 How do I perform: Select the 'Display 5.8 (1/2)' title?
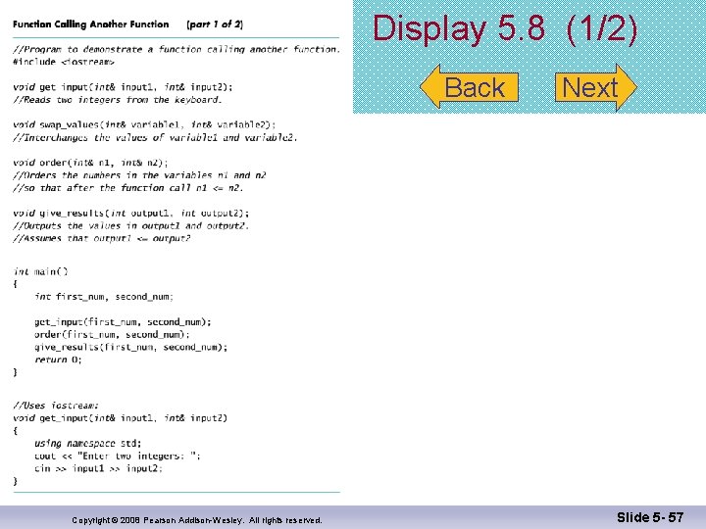click(505, 29)
